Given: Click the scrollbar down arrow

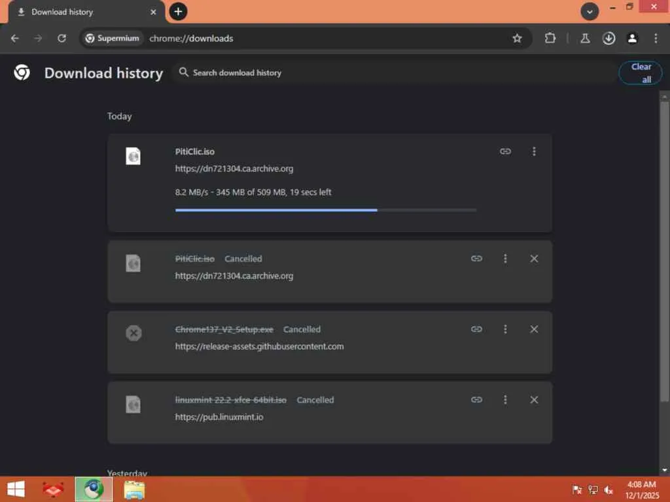Looking at the screenshot, I should 664,470.
